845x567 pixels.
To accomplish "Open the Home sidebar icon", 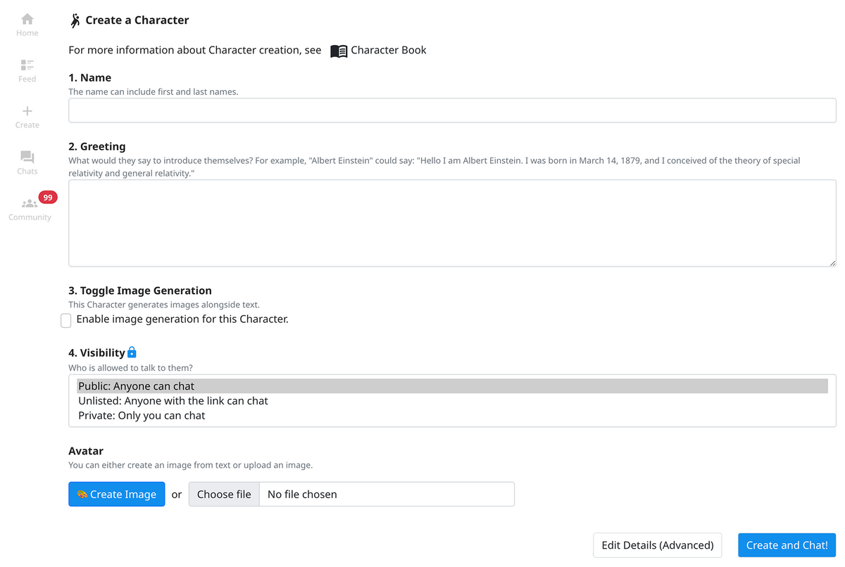I will click(27, 19).
